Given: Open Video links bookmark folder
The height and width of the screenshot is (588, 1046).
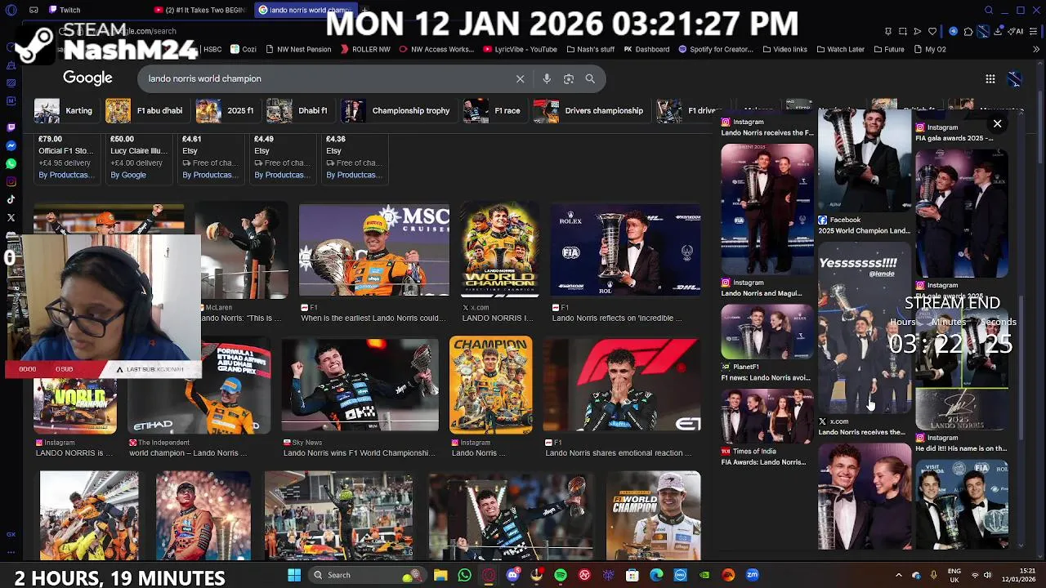Looking at the screenshot, I should 785,49.
